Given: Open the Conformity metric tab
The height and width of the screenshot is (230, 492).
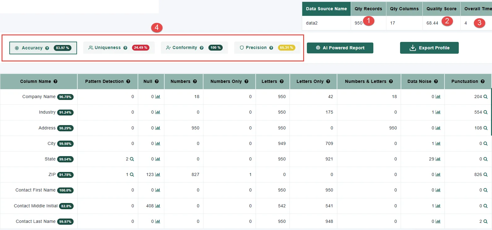Looking at the screenshot, I should click(x=194, y=47).
